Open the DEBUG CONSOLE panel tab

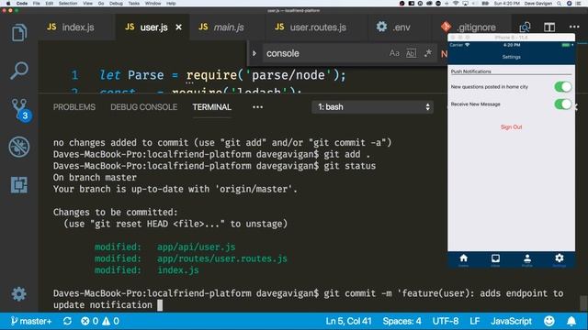tap(143, 107)
